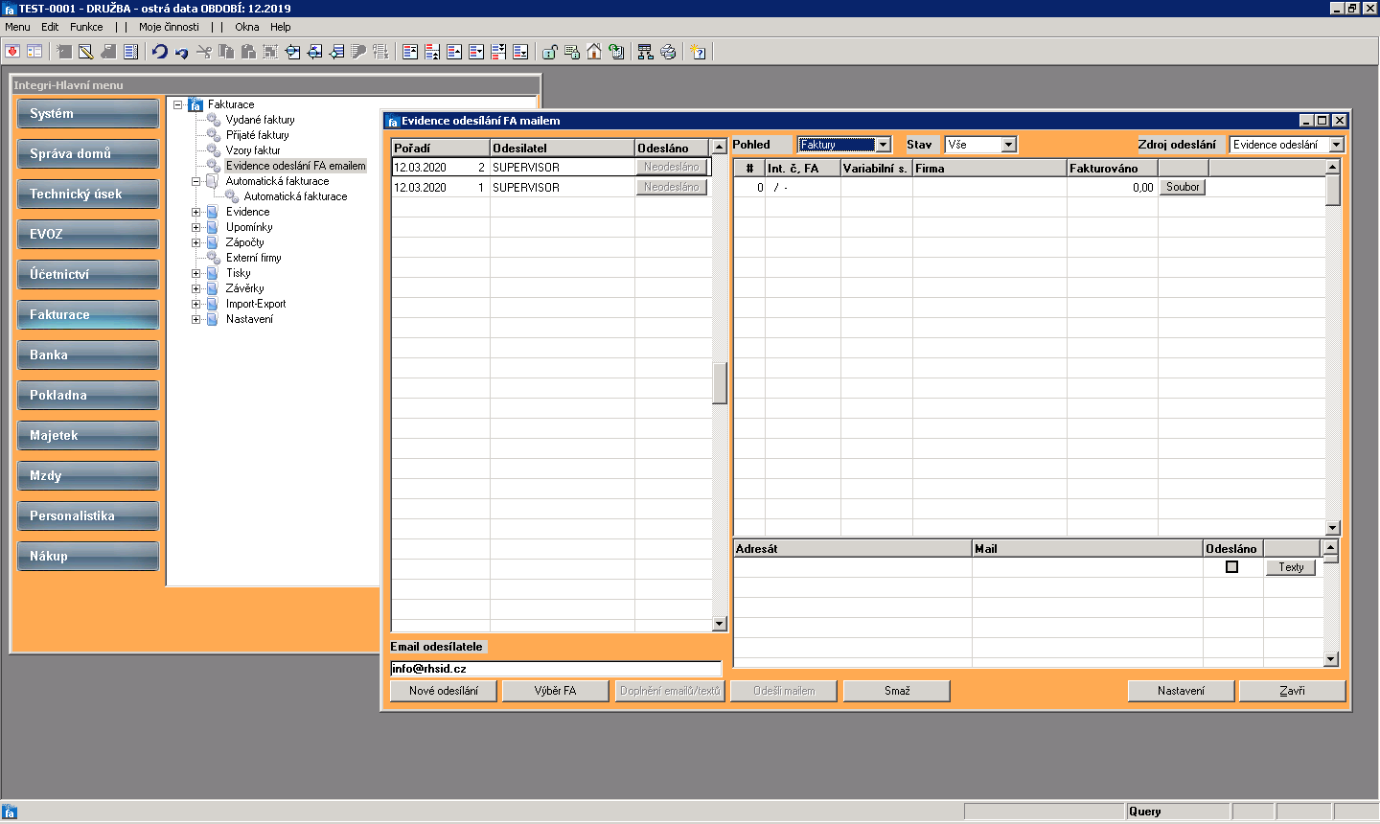Toggle the Odesláno checkbox in the Adresát grid
This screenshot has height=824, width=1380.
(x=1232, y=567)
